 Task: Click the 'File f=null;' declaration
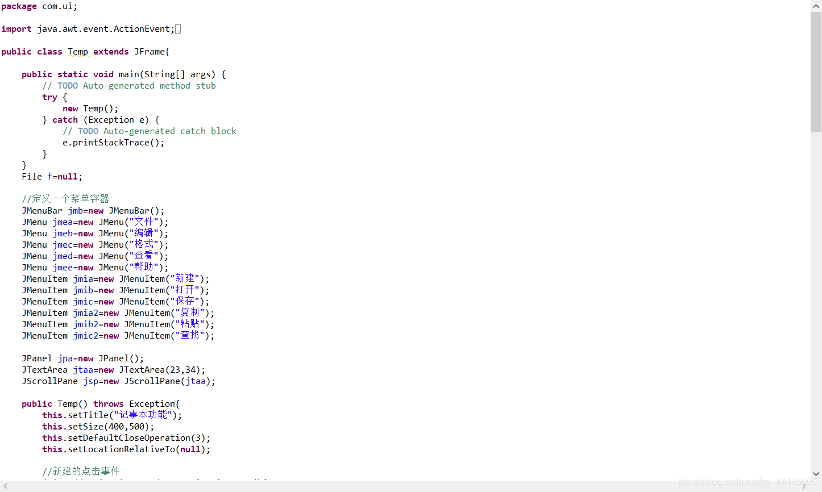click(x=52, y=177)
